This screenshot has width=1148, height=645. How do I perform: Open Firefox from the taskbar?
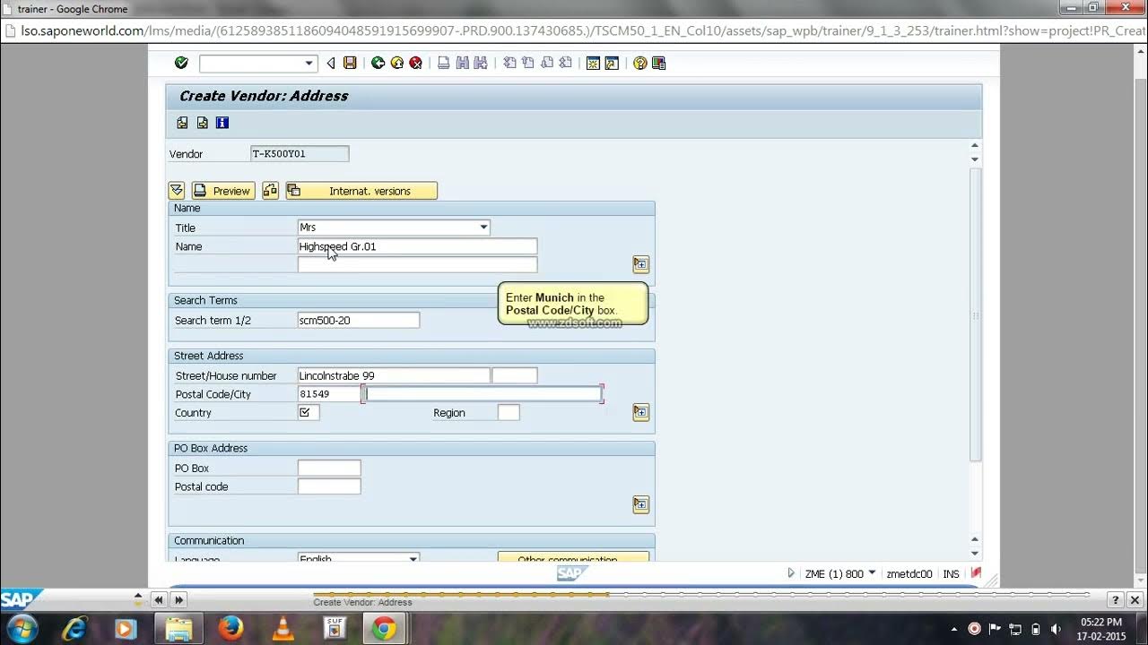click(230, 629)
